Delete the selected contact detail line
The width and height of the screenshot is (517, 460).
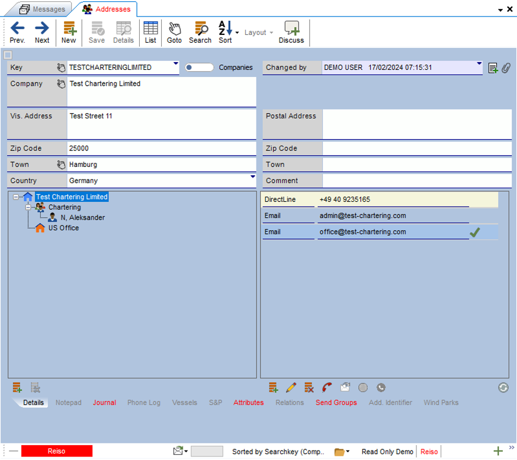tap(309, 388)
